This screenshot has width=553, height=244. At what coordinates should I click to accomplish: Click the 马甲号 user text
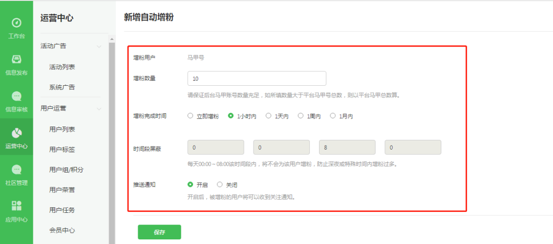[196, 58]
